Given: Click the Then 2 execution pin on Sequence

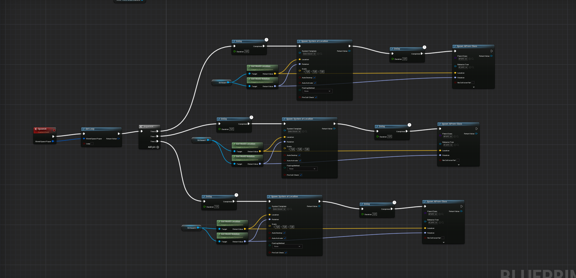Looking at the screenshot, I should (157, 142).
